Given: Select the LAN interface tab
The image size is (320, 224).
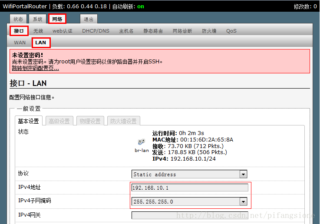Looking at the screenshot, I should pos(41,43).
